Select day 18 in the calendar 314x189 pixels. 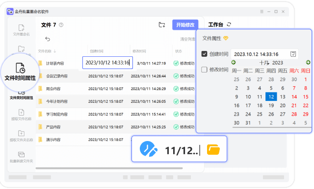(260, 105)
